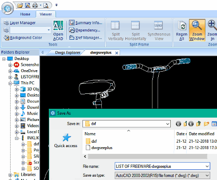Switch to the Home ribbon tab
This screenshot has height=180, width=217.
[x=25, y=14]
